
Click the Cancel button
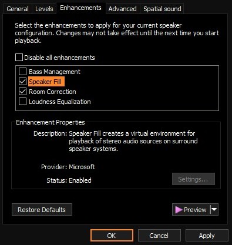tap(159, 236)
